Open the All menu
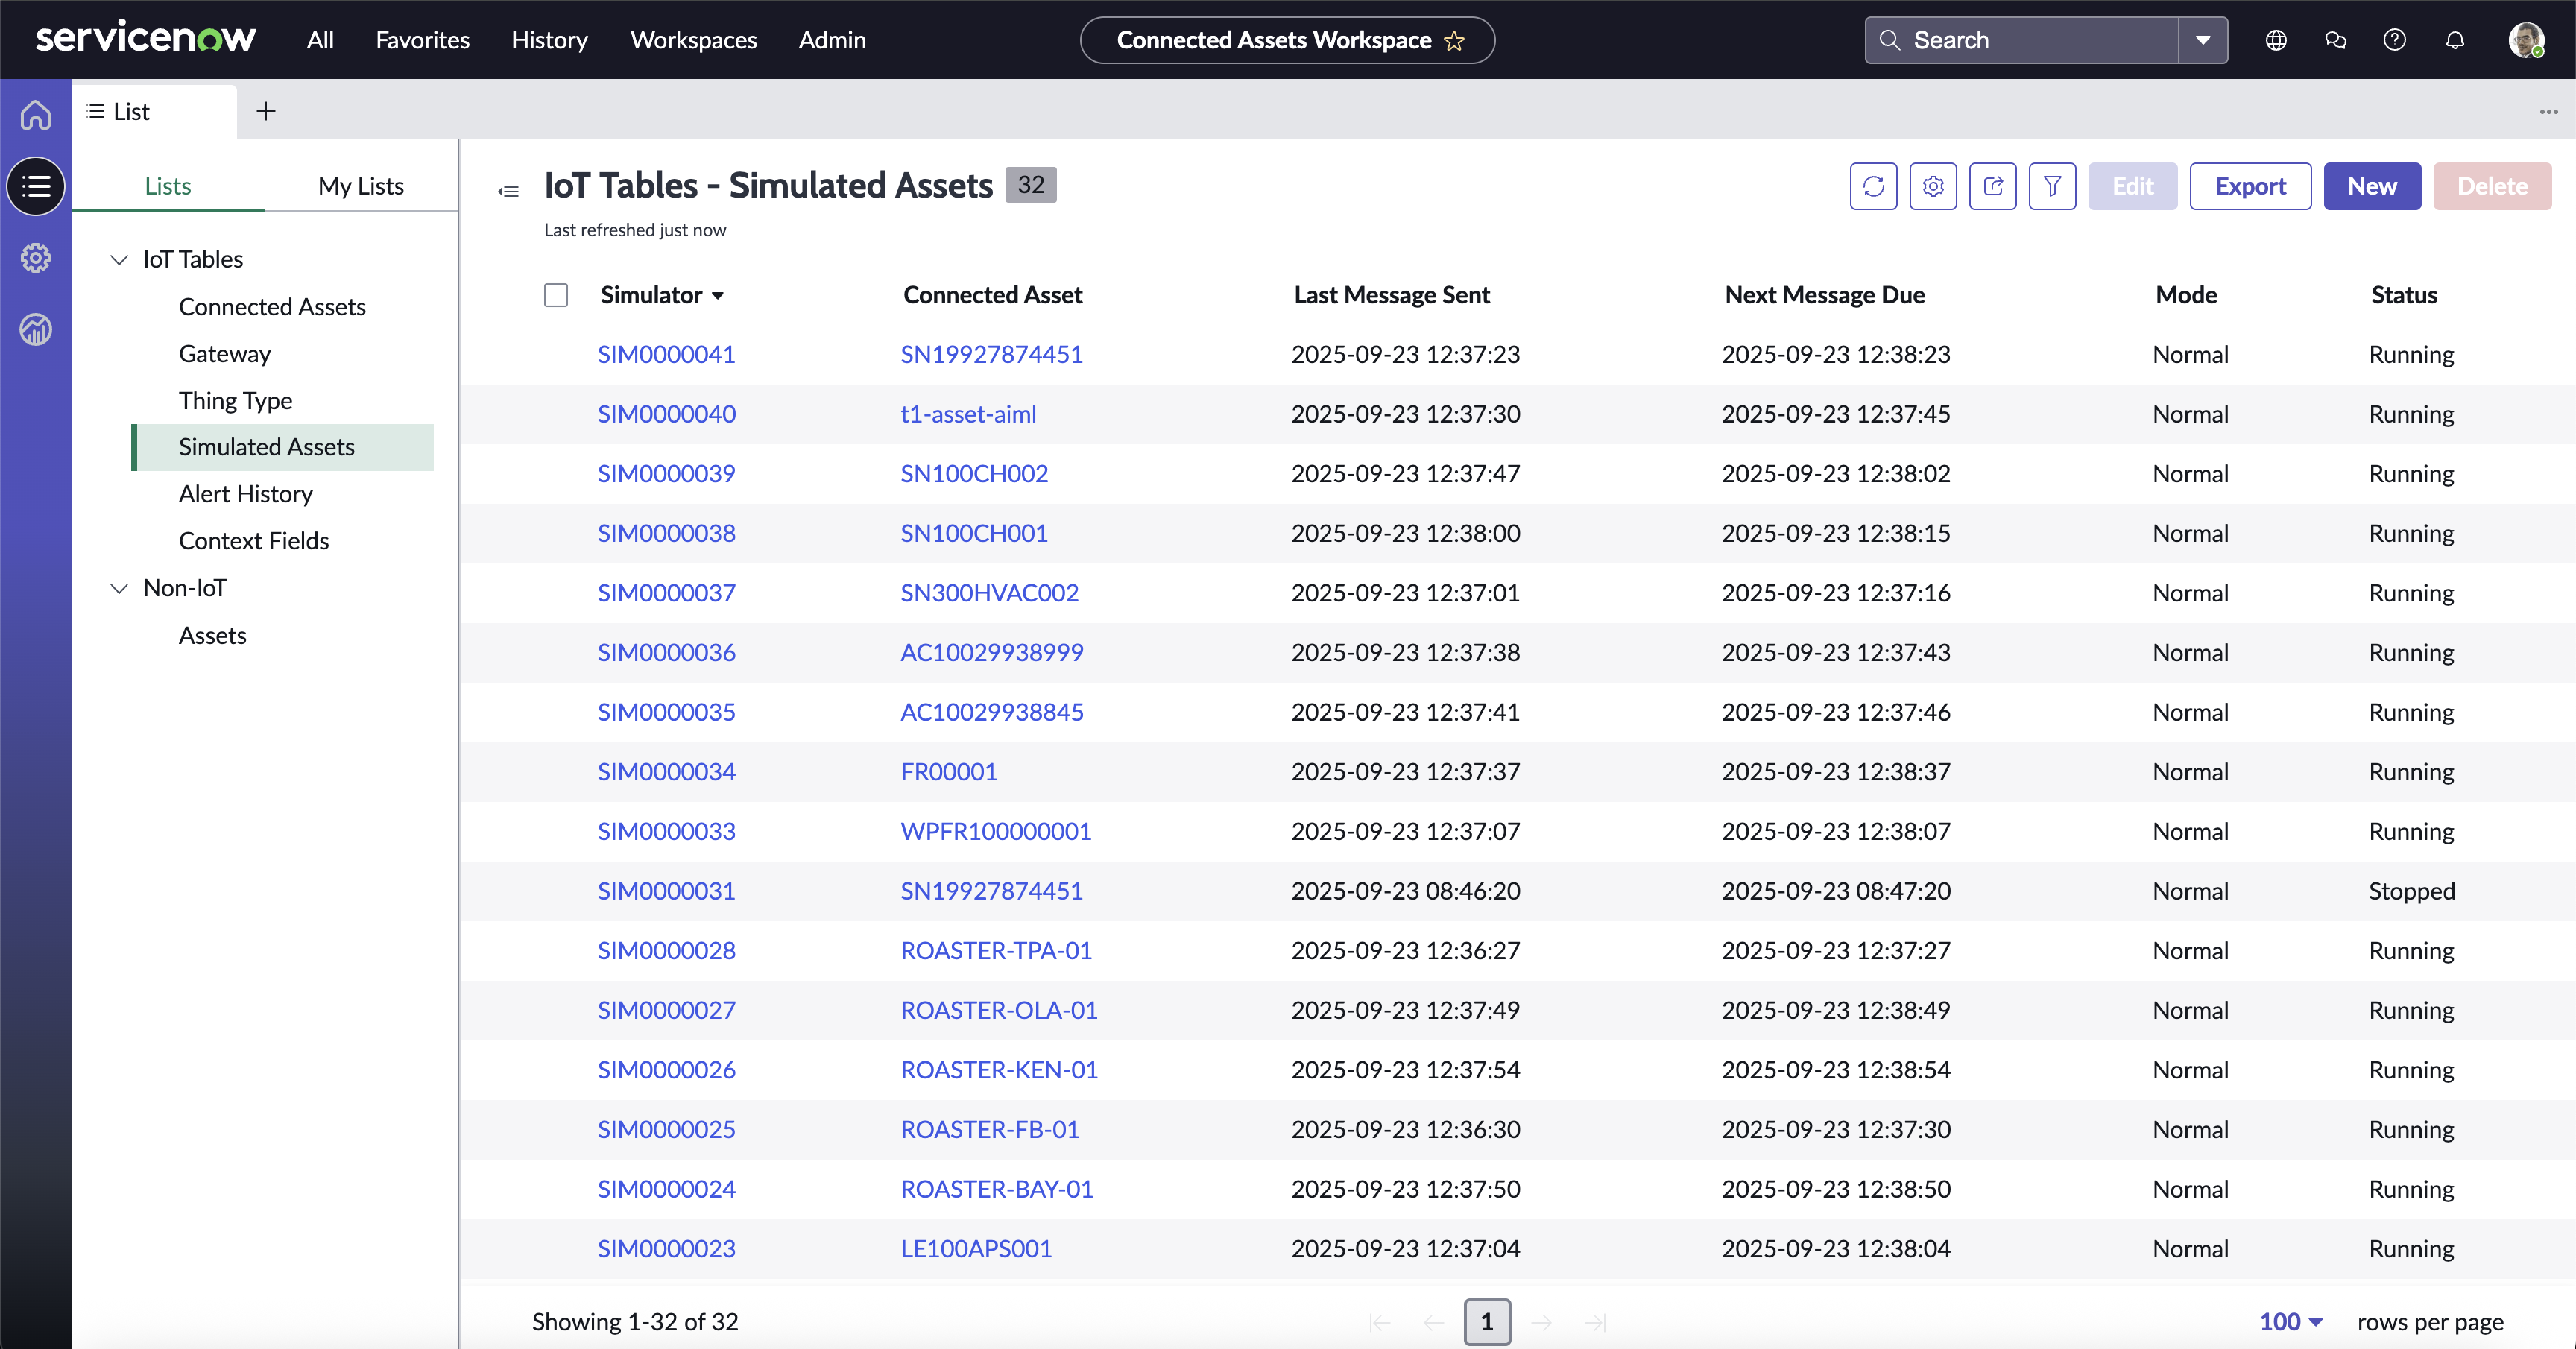The height and width of the screenshot is (1349, 2576). [x=320, y=40]
